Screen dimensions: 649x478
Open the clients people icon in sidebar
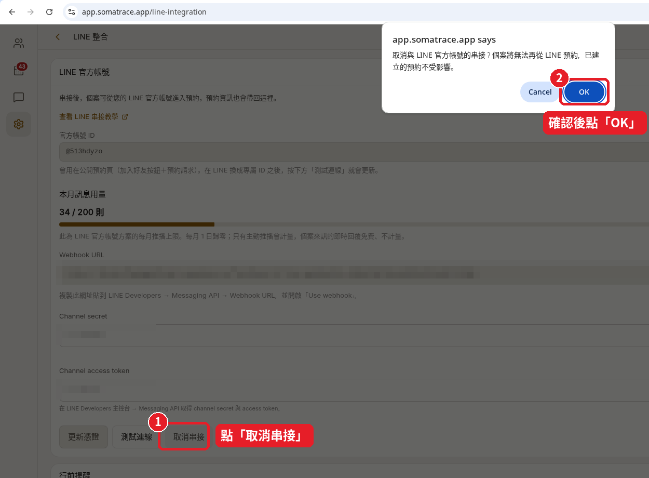point(19,43)
